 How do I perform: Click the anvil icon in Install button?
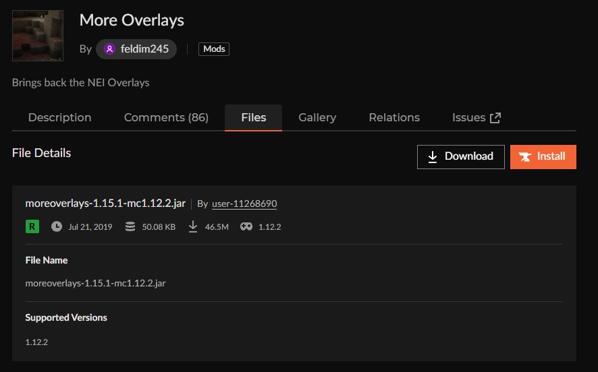[x=525, y=157]
